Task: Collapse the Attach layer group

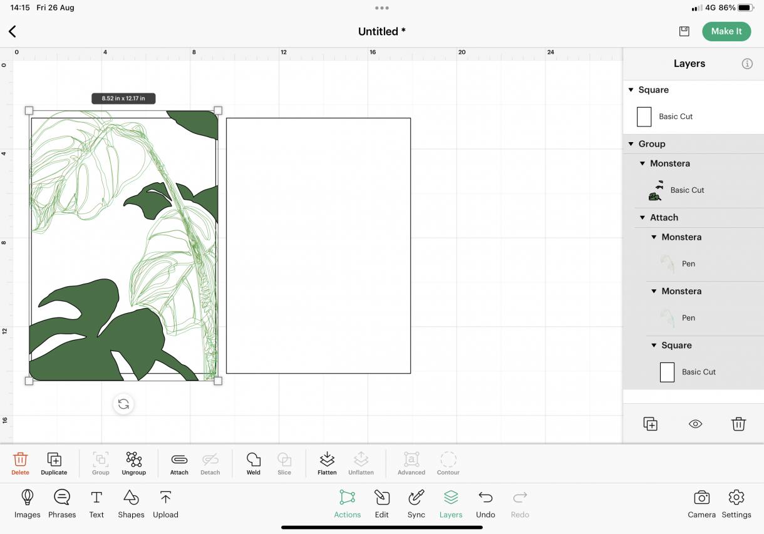Action: tap(643, 218)
